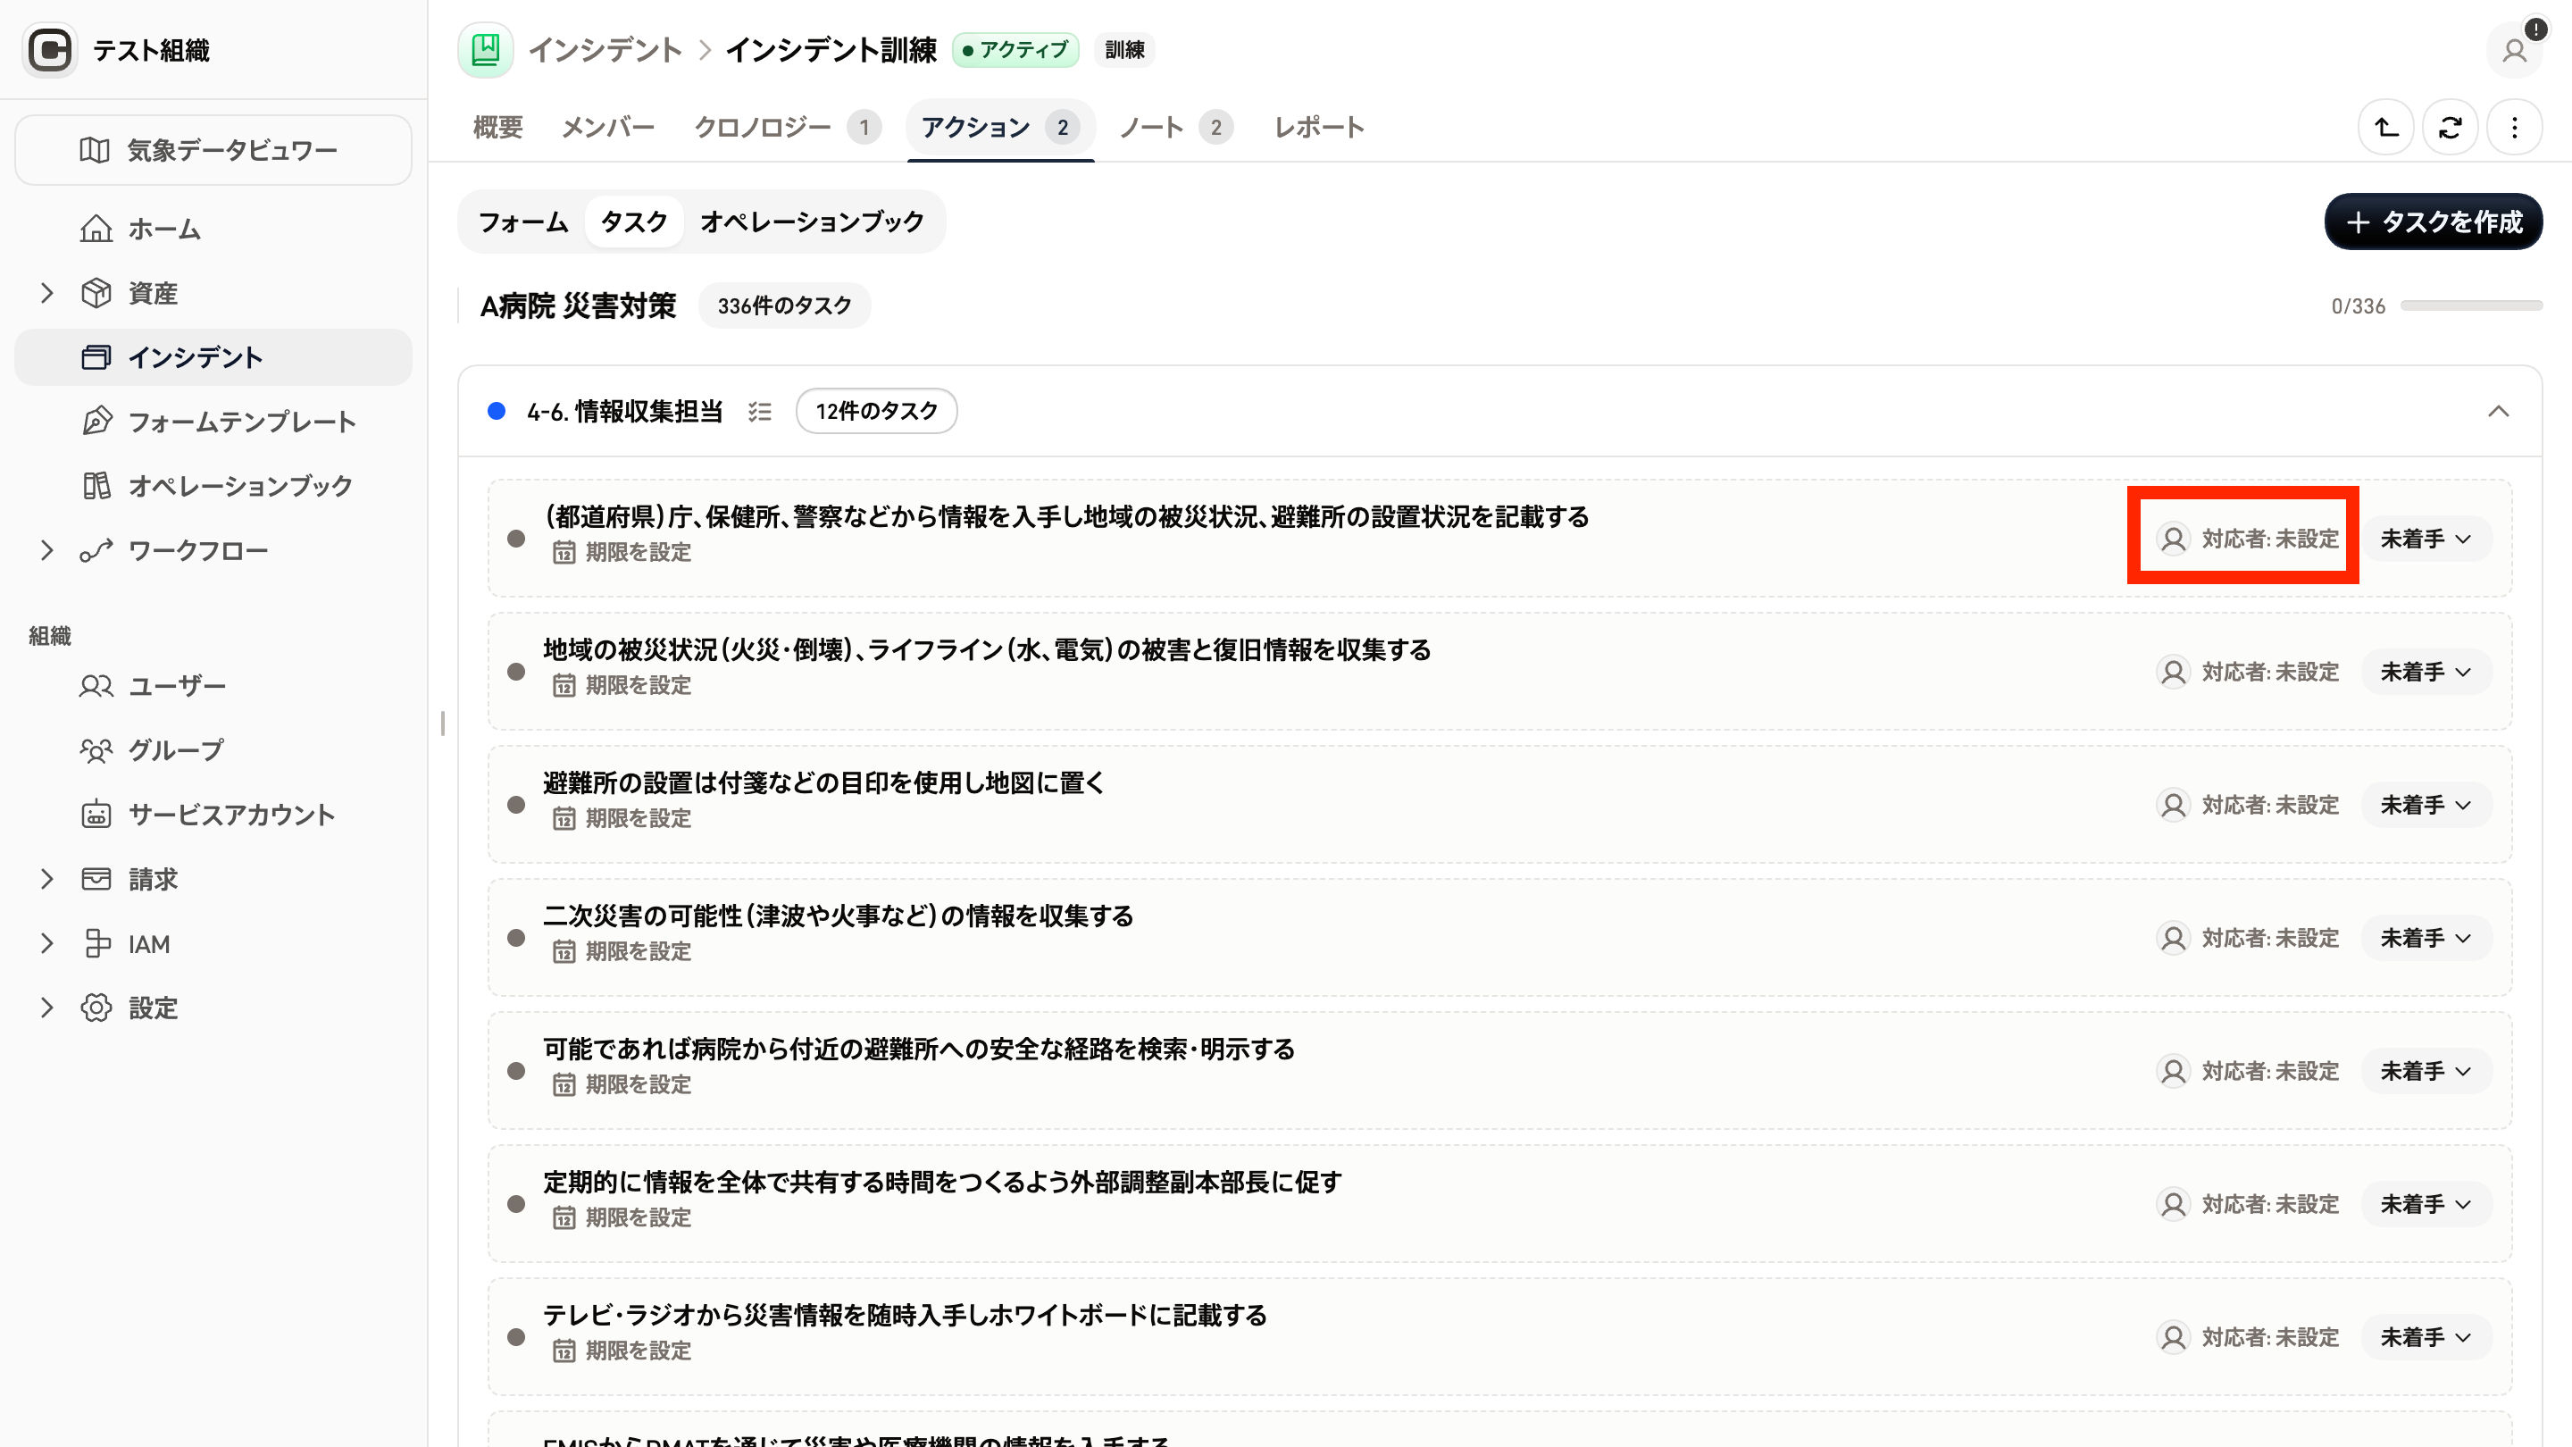Viewport: 2572px width, 1447px height.
Task: Open 未着手 status dropdown for (都道府県)庁 task
Action: (2426, 539)
